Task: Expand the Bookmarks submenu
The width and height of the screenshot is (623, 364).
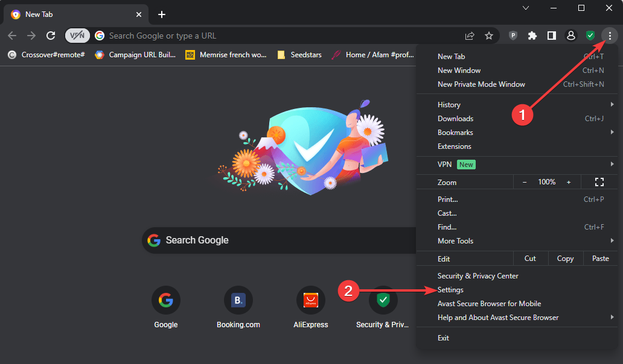Action: click(x=517, y=133)
